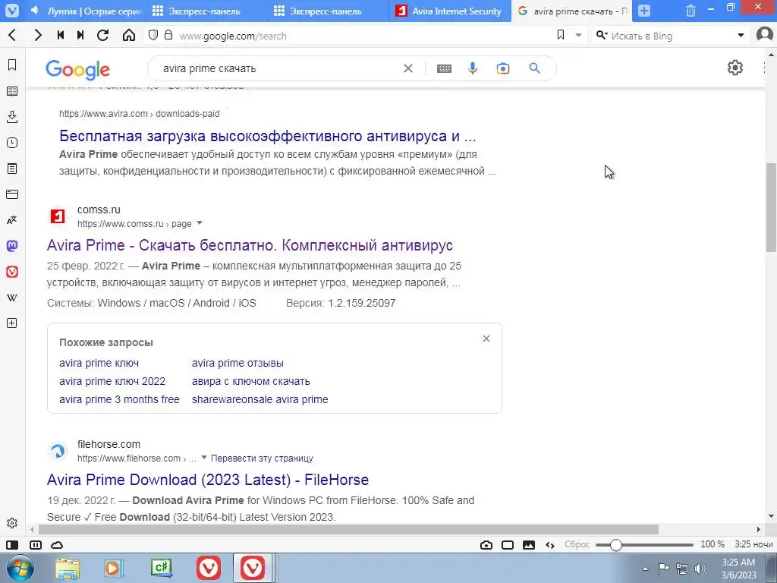
Task: Open the Reading List panel
Action: [12, 91]
